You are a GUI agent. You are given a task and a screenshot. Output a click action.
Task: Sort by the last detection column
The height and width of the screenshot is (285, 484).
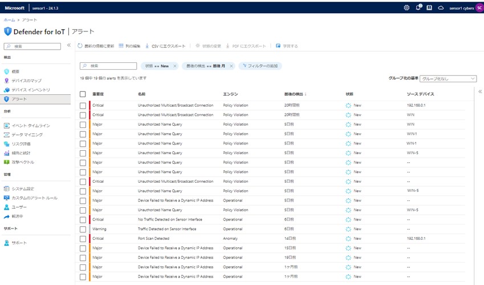pos(295,94)
